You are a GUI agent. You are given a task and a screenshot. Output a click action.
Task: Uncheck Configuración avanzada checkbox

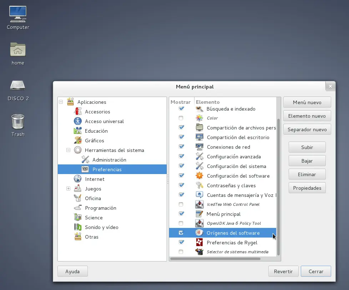(181, 156)
